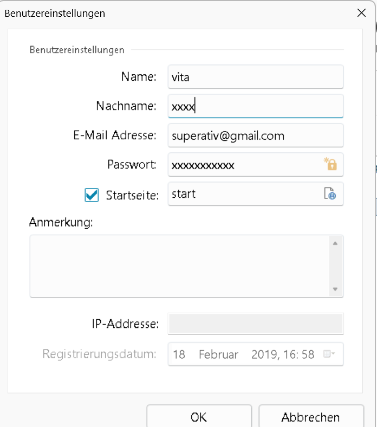Click the Abbrechen button
The width and height of the screenshot is (377, 427).
coord(311,417)
